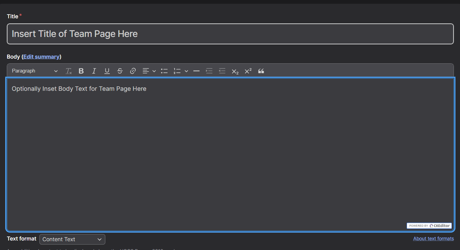Insert a bulleted list
Screen dimensions: 460x250
(x=164, y=71)
